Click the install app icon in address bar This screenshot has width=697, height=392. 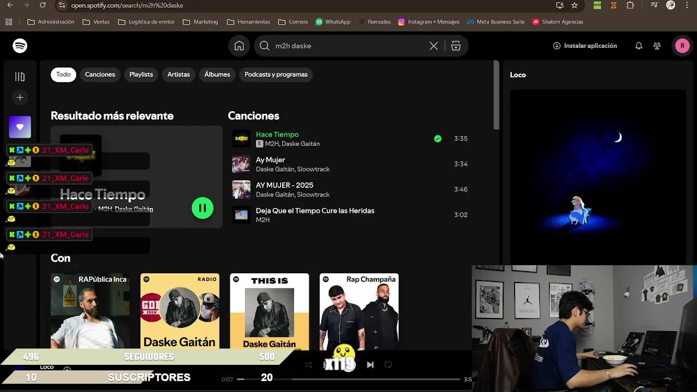(x=560, y=5)
